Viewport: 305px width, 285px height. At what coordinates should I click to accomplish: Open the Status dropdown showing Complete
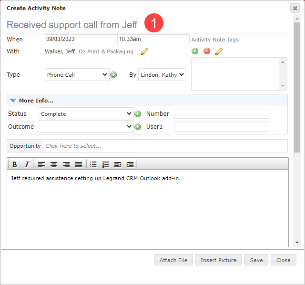86,114
